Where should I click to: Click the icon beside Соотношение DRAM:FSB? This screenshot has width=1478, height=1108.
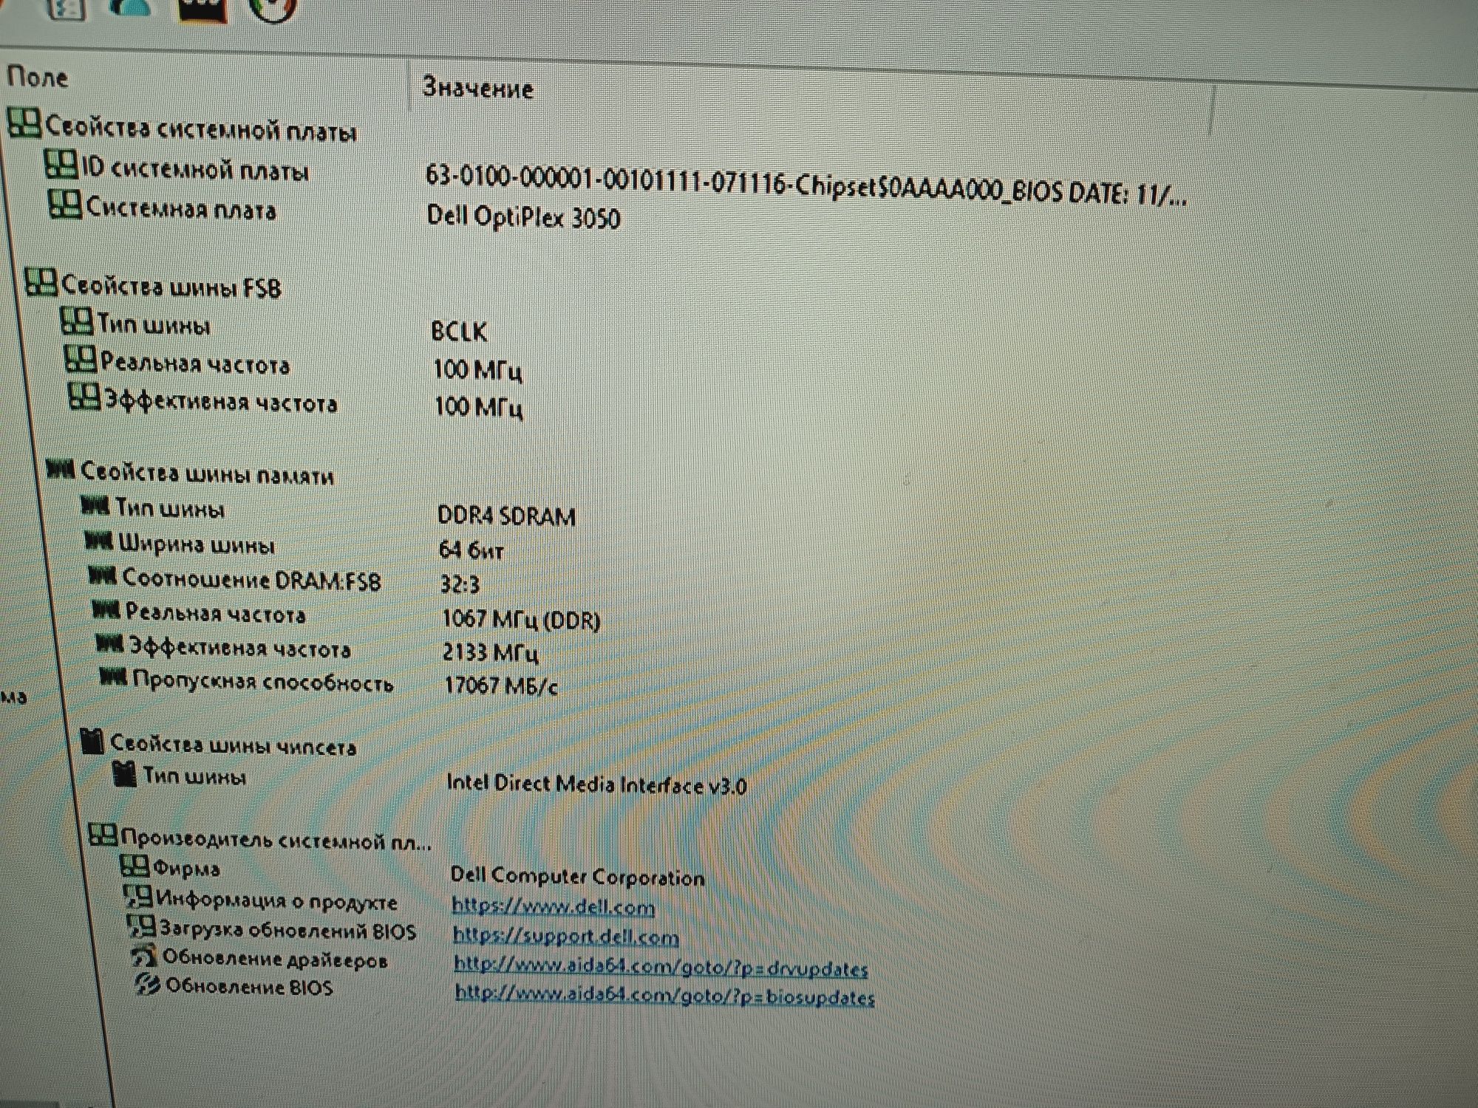[103, 575]
